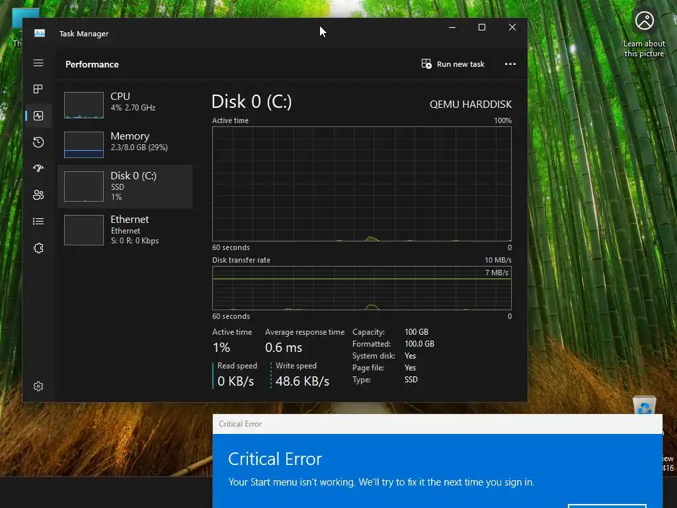Click the 0 KB/s read speed value
The height and width of the screenshot is (508, 677).
point(236,381)
